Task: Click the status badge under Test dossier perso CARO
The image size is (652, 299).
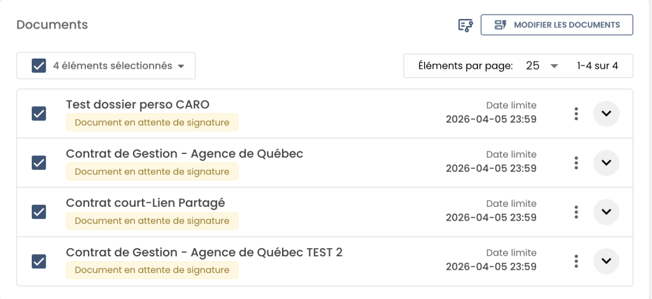Action: (152, 122)
